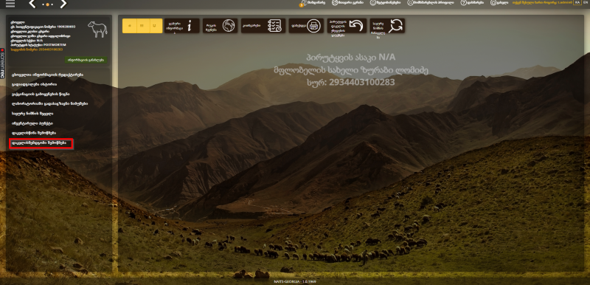
Task: Open laboratory samples sidebar entry
Action: (50, 103)
